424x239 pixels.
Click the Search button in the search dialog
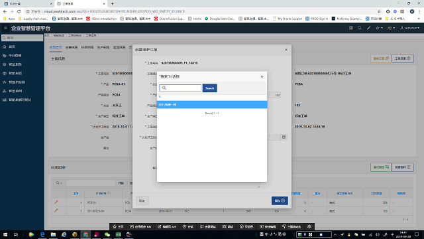(x=209, y=88)
